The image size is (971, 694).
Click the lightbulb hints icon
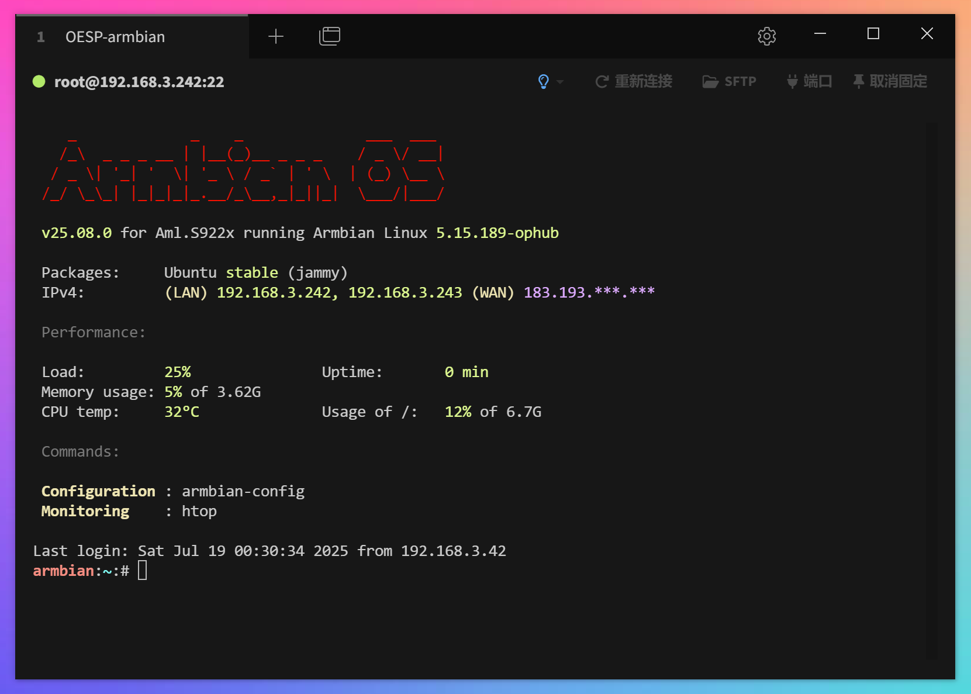(543, 81)
